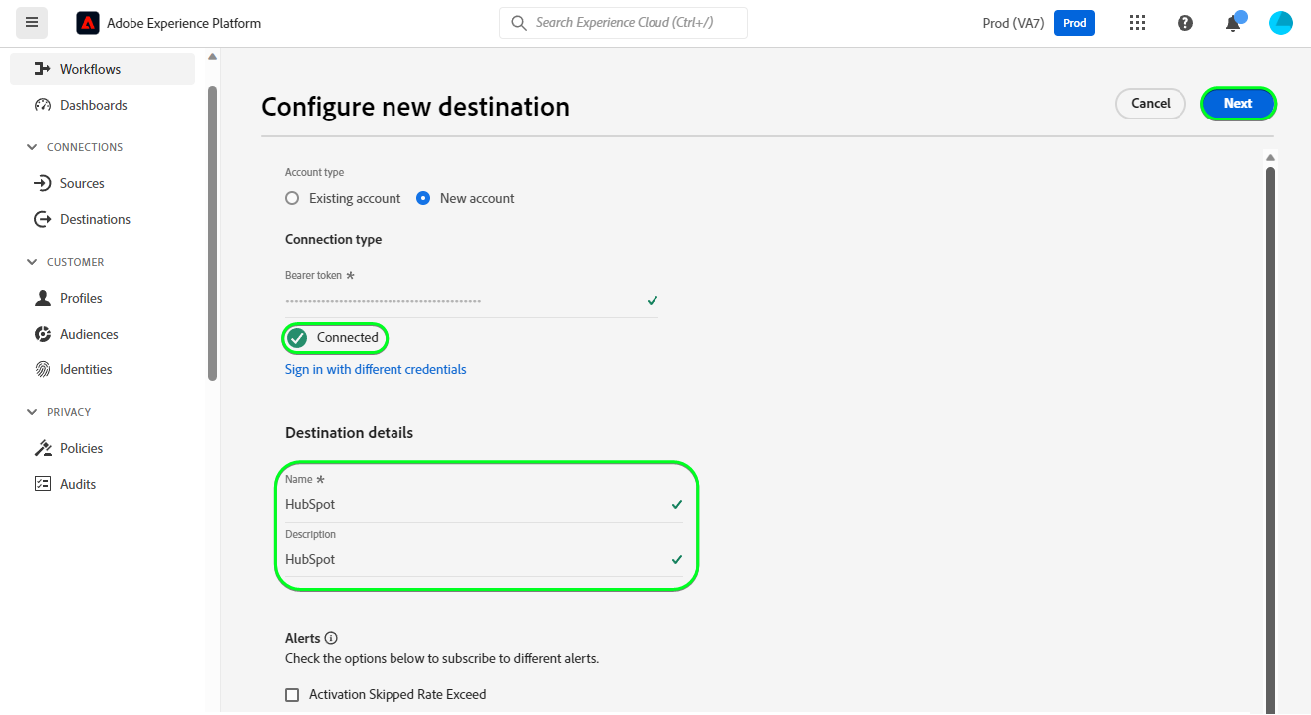Click the Alerts info icon
This screenshot has width=1311, height=715.
(x=331, y=638)
